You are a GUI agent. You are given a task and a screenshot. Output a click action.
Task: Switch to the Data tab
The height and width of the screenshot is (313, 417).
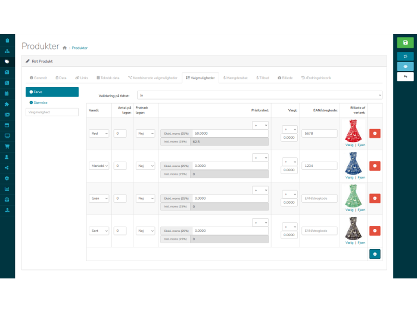[x=61, y=78]
